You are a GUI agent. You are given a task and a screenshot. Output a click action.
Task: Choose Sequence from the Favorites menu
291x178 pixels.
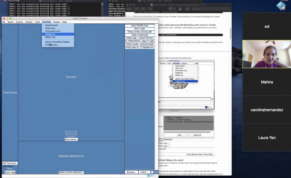point(58,34)
